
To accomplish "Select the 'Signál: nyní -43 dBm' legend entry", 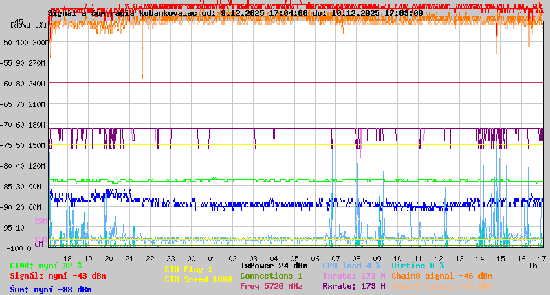I will coord(58,276).
